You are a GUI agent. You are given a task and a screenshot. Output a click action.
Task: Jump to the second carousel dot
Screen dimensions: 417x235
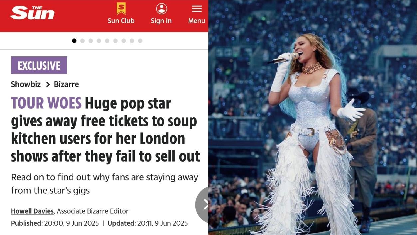(x=83, y=41)
